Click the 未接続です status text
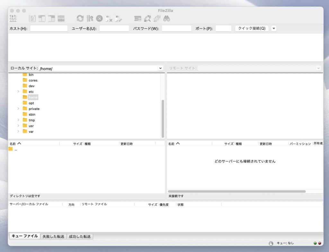 176,196
